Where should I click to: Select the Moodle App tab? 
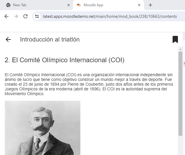108,5
